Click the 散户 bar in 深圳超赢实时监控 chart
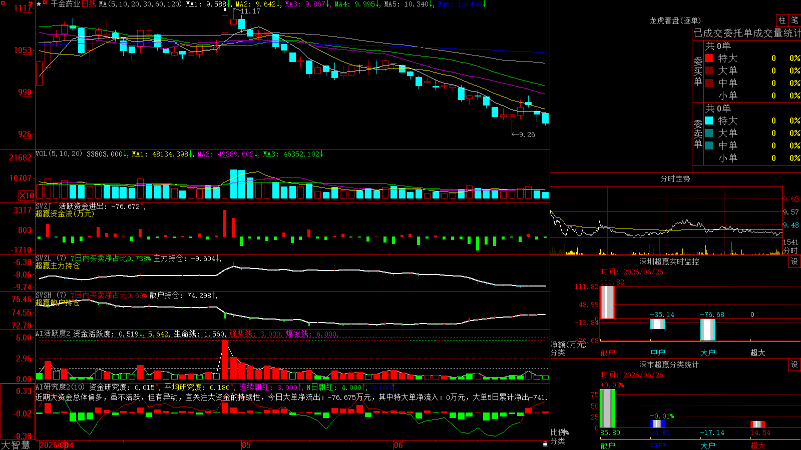The width and height of the screenshot is (801, 450). coord(608,302)
